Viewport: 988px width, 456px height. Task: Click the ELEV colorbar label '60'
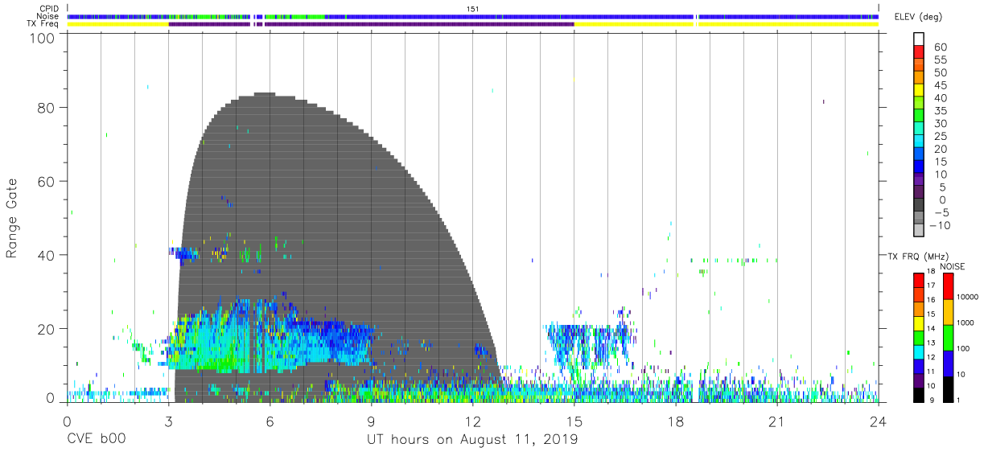tap(940, 47)
